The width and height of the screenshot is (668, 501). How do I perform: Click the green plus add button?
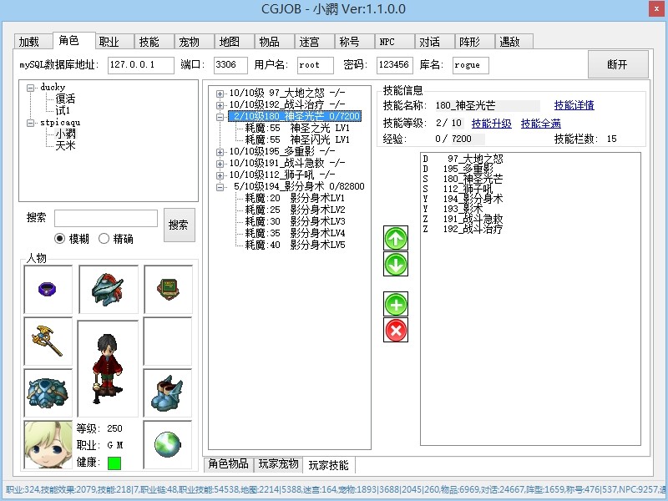tap(396, 304)
